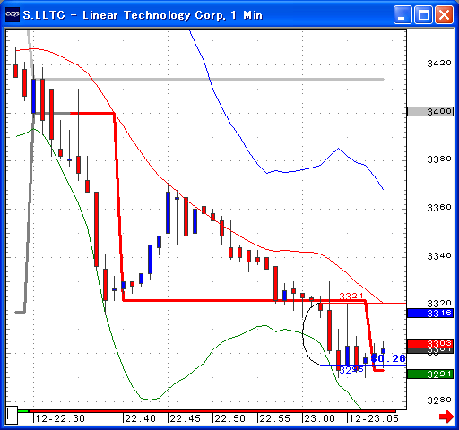Select the red 3303 price label

tap(430, 343)
